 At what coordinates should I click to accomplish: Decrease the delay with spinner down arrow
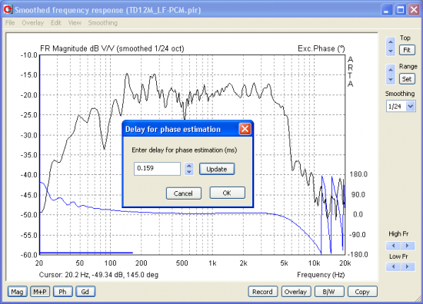189,172
